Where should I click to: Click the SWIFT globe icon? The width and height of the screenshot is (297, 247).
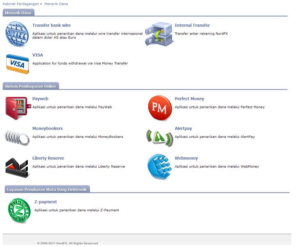pyautogui.click(x=17, y=34)
